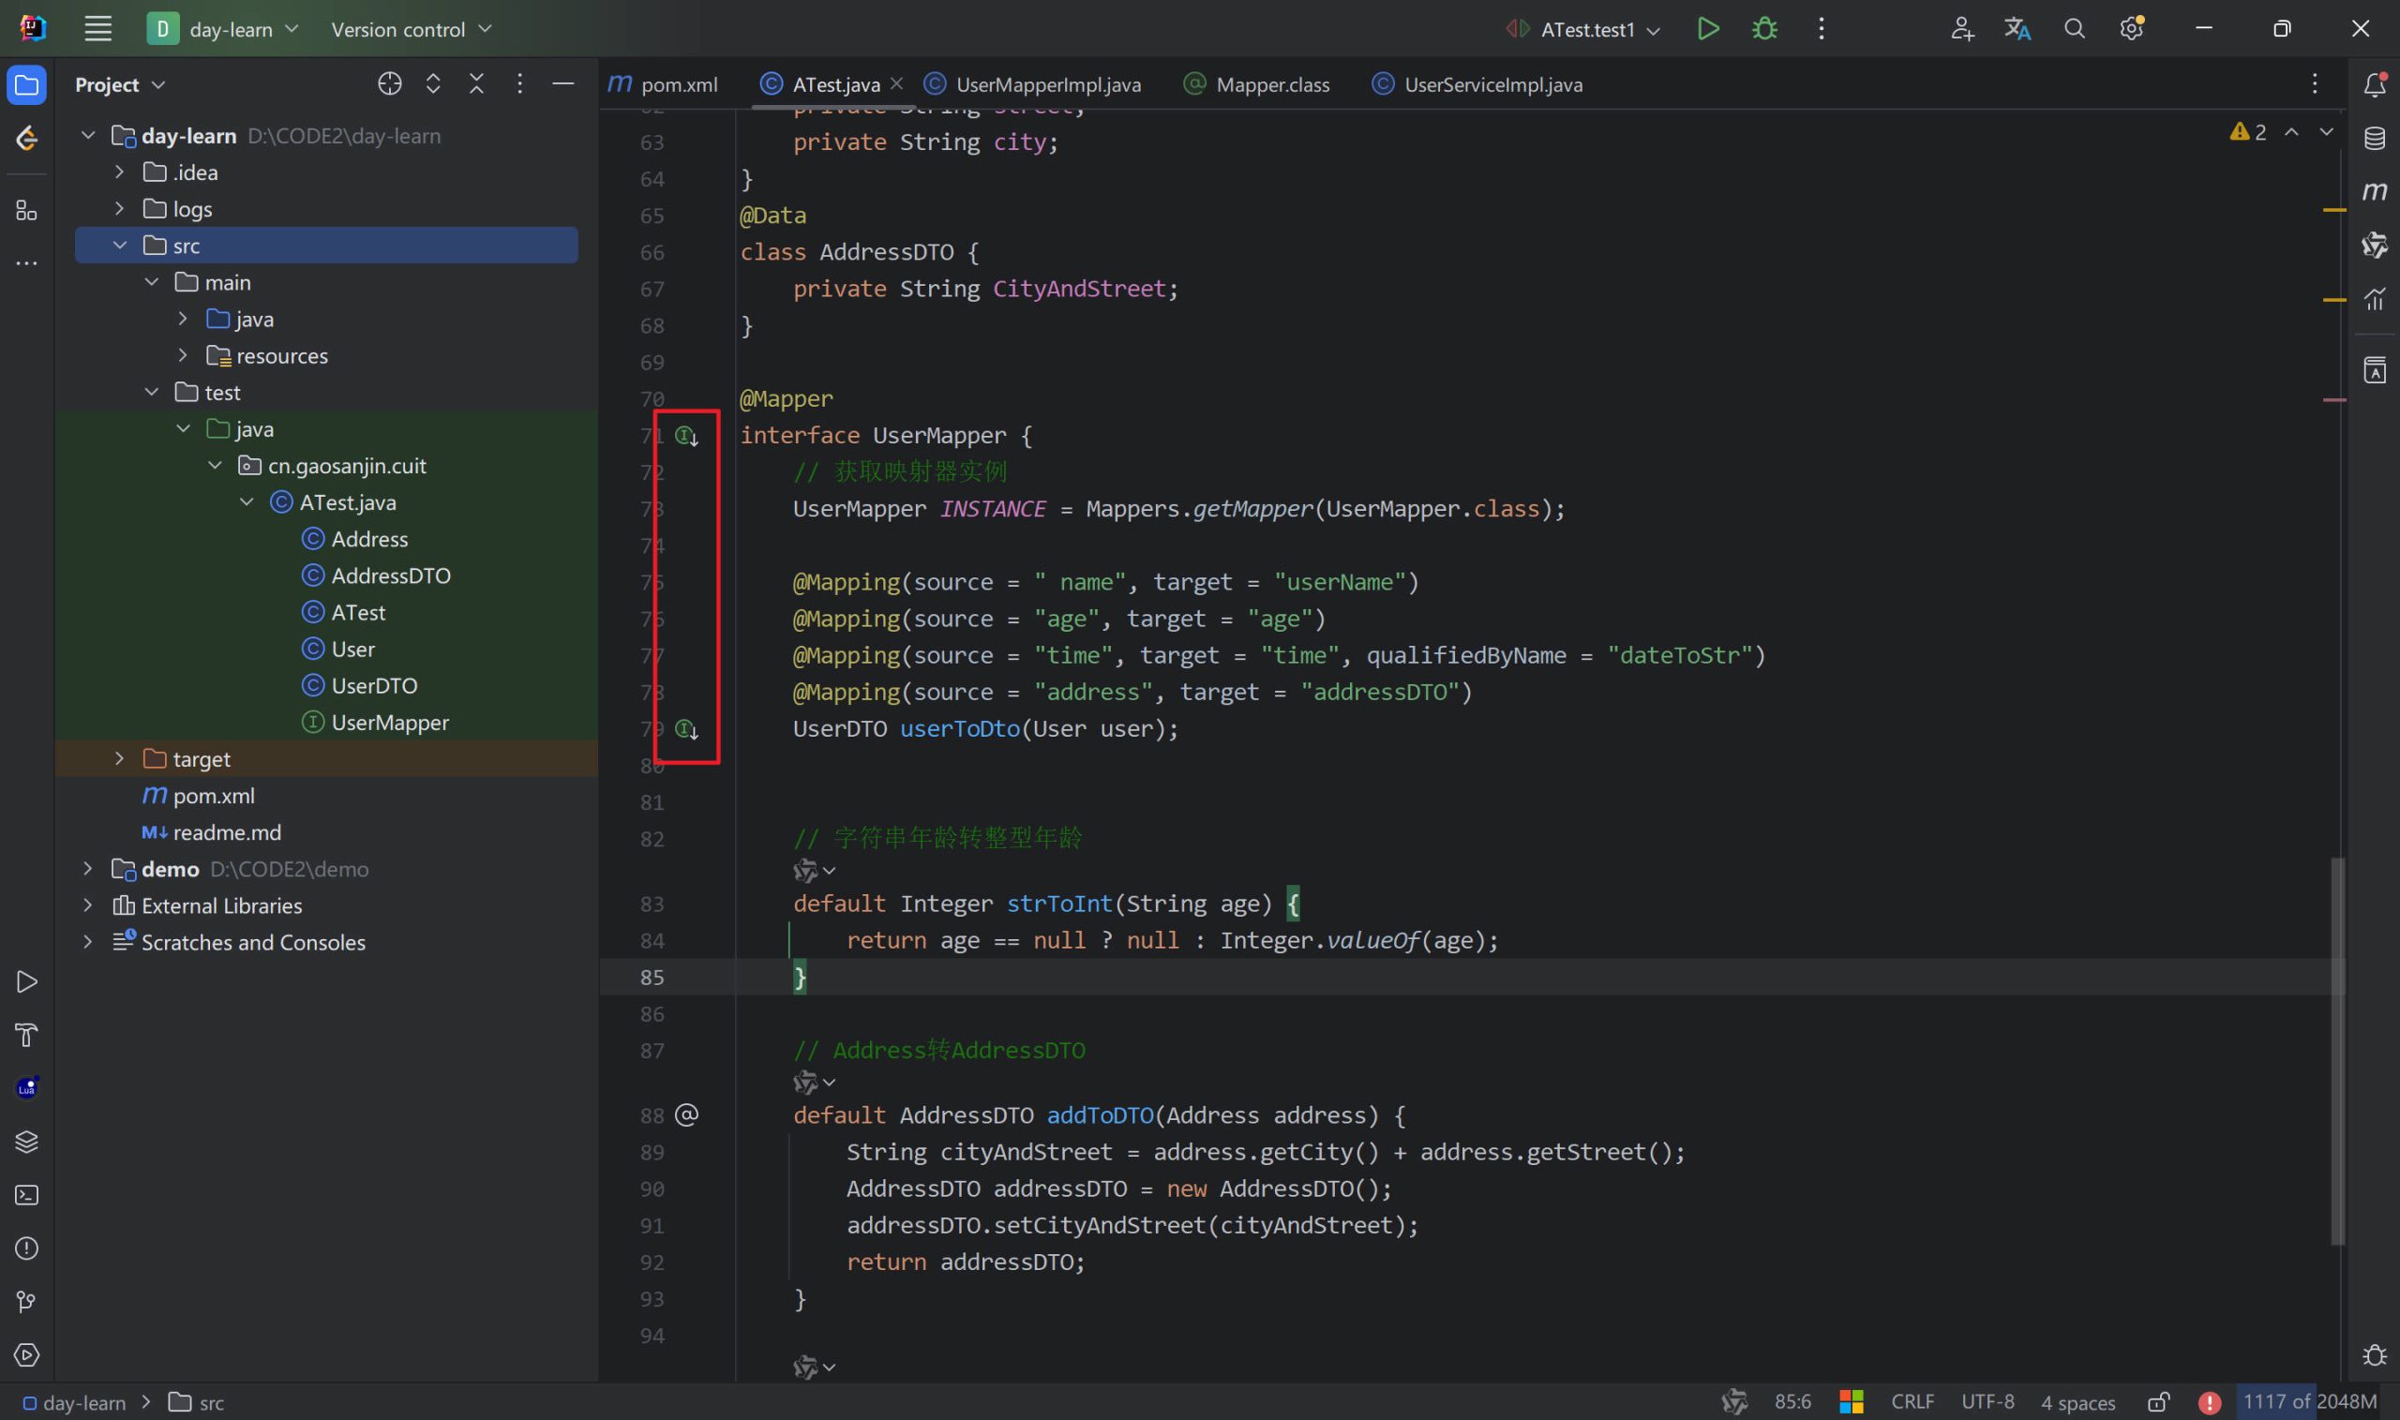Screen dimensions: 2400x1420
Task: Run ATest.test1 with the green play button
Action: [1708, 29]
